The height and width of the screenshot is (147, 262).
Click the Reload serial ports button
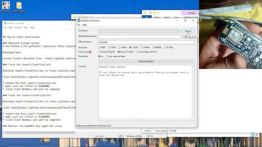click(188, 31)
